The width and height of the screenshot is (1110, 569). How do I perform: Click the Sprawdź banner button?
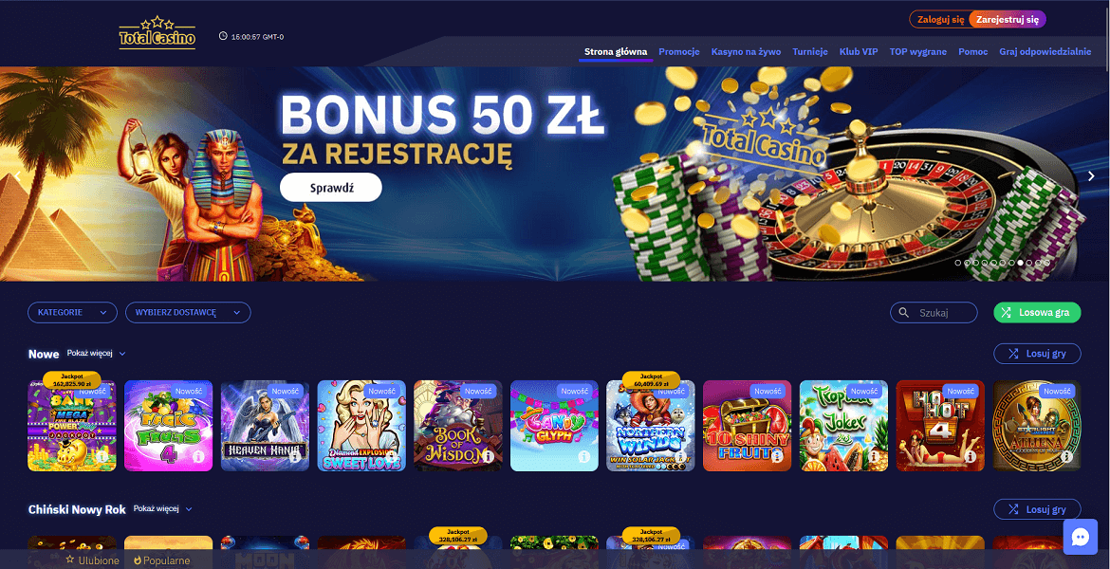(330, 188)
